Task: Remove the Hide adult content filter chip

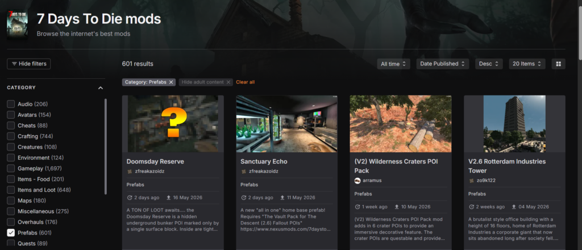Action: tap(228, 82)
